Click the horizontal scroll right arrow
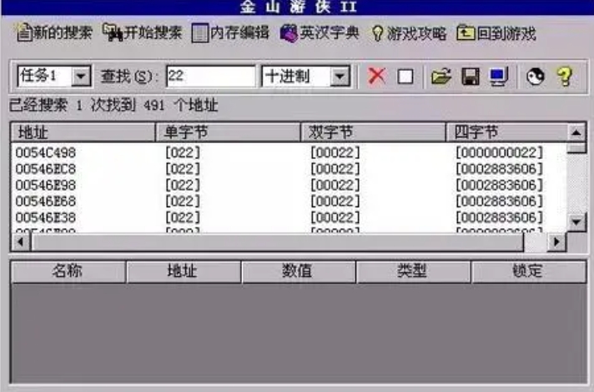This screenshot has width=594, height=392. tap(556, 241)
